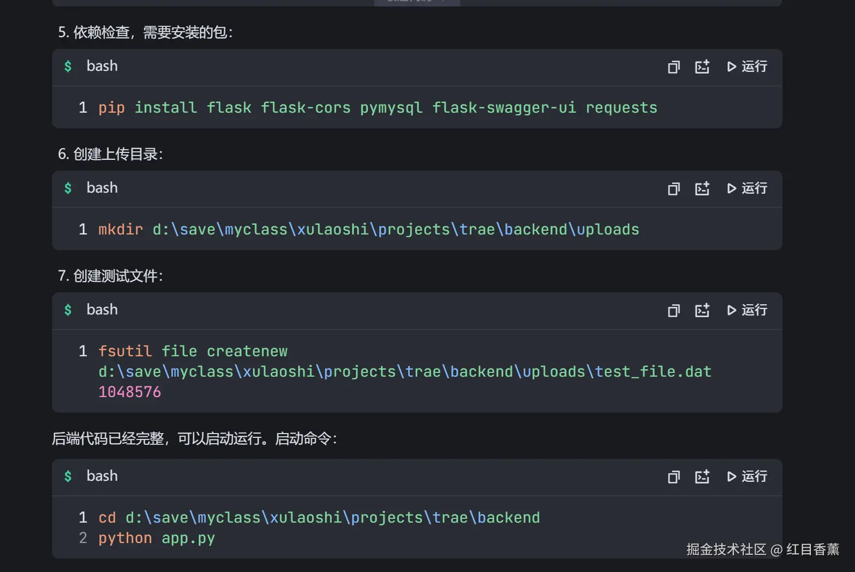
Task: Copy the cd and python app.py commands
Action: 673,477
